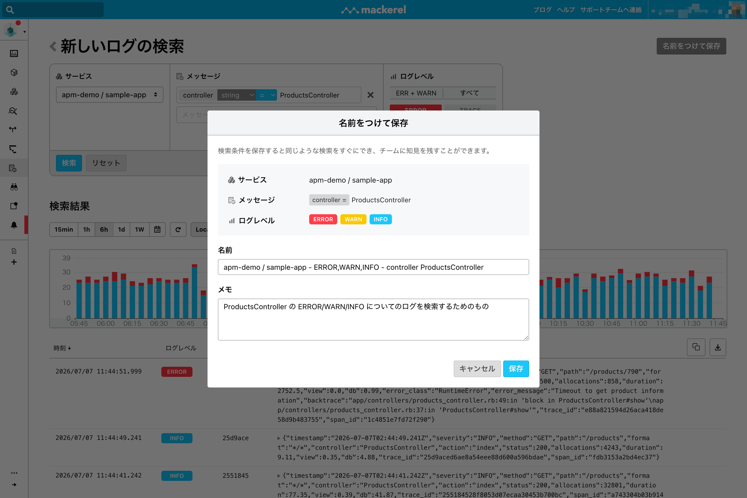Click the ERROR badge in the dialog
747x498 pixels.
click(323, 219)
